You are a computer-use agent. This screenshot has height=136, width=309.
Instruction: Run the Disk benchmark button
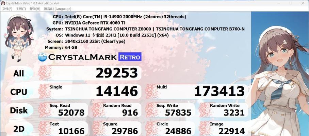19,111
